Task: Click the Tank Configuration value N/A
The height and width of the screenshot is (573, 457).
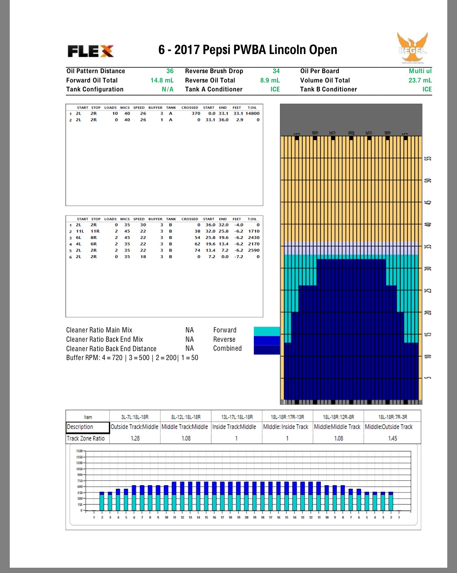Action: 167,89
